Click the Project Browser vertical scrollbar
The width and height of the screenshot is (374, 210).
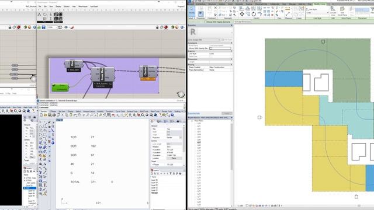[x=231, y=147]
